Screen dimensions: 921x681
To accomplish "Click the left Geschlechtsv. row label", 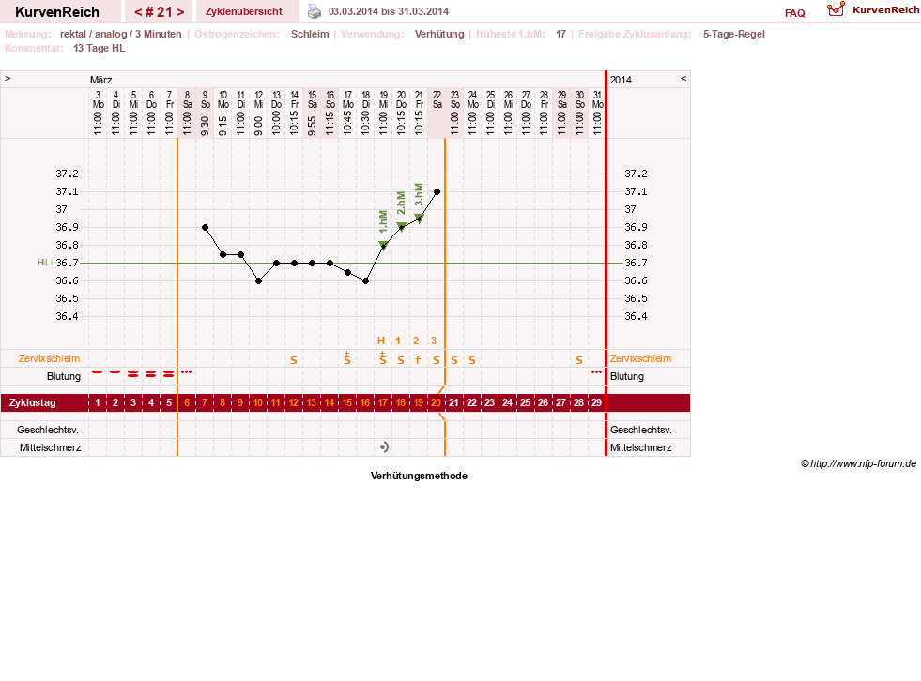I will tap(48, 430).
